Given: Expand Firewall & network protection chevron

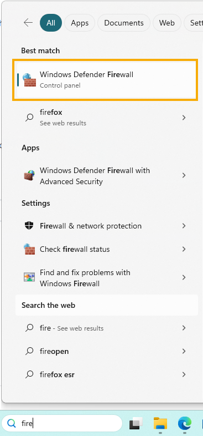Looking at the screenshot, I should click(x=184, y=226).
